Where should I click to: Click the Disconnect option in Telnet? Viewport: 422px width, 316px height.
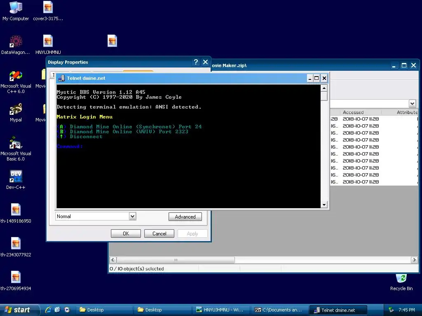click(80, 137)
